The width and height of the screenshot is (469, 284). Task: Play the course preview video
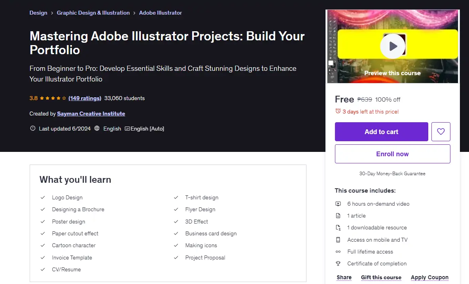point(392,46)
